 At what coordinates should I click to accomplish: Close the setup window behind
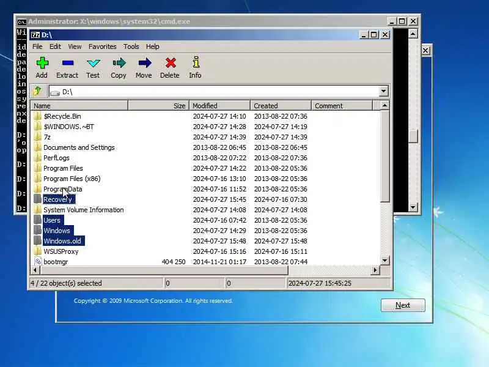426,51
